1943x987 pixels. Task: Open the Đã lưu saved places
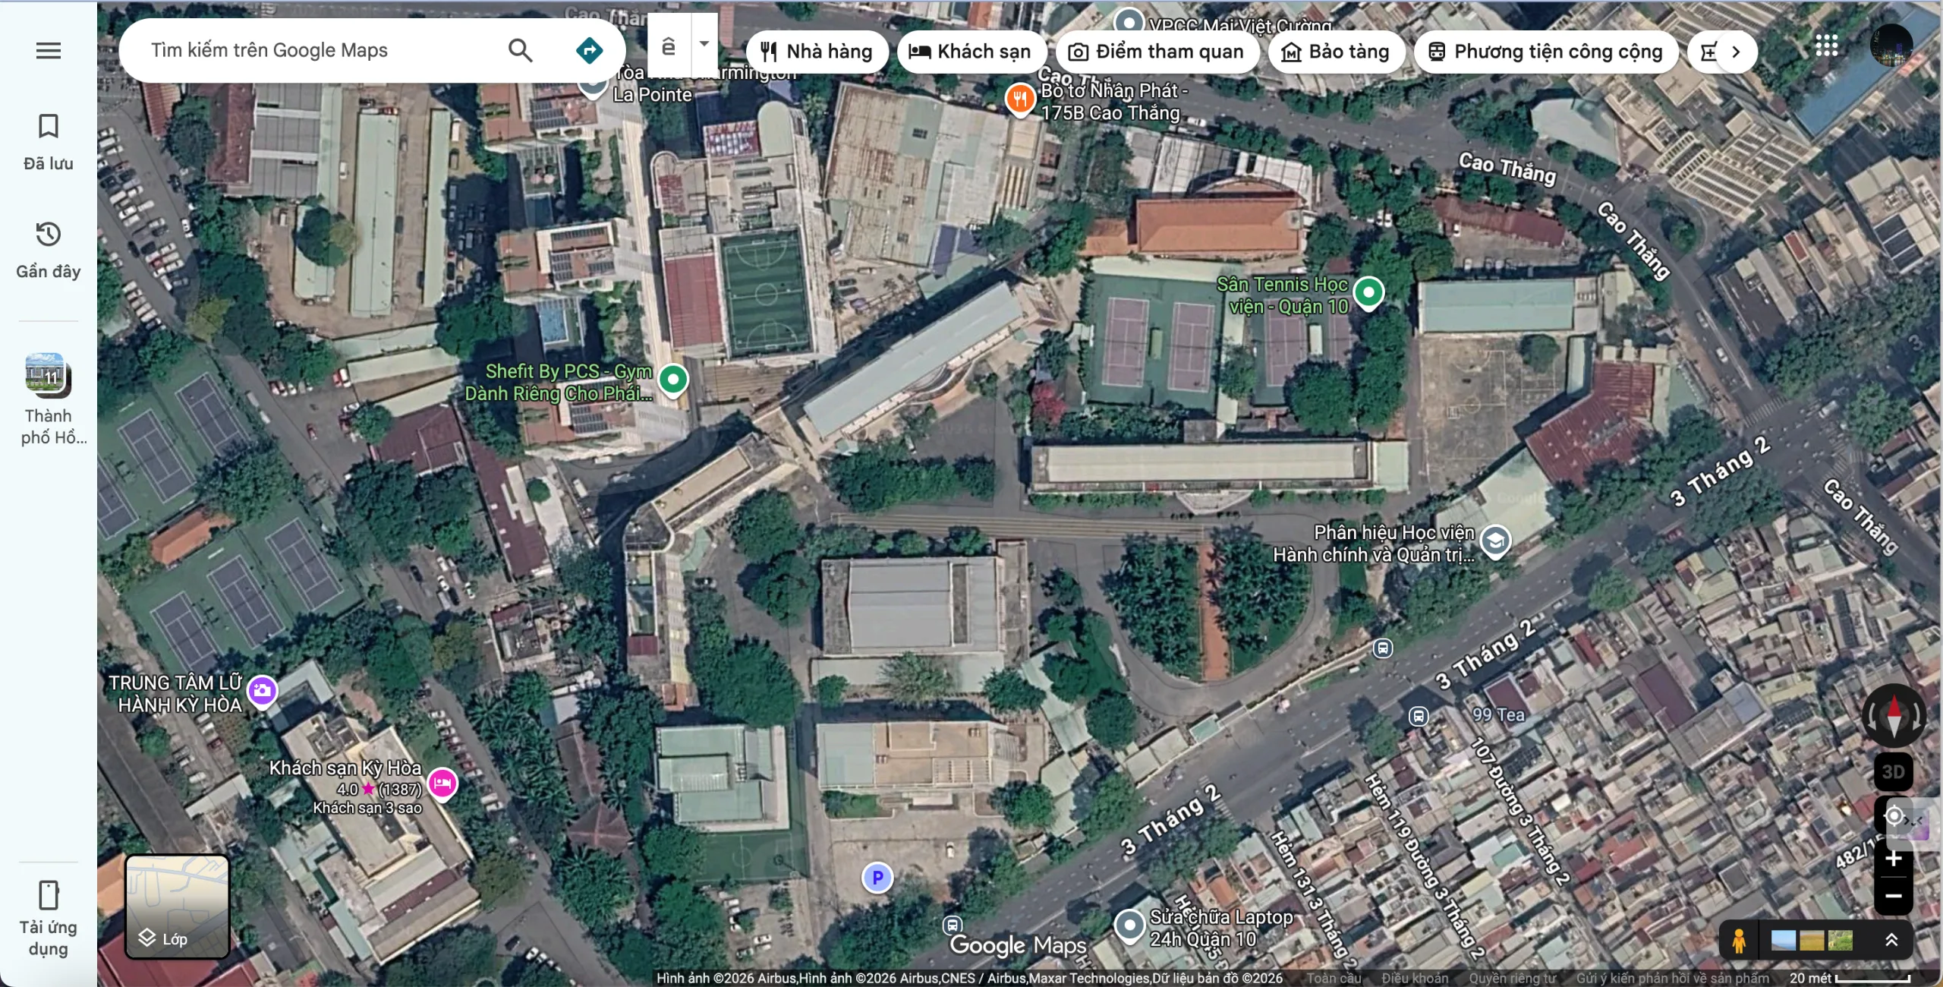pos(49,142)
